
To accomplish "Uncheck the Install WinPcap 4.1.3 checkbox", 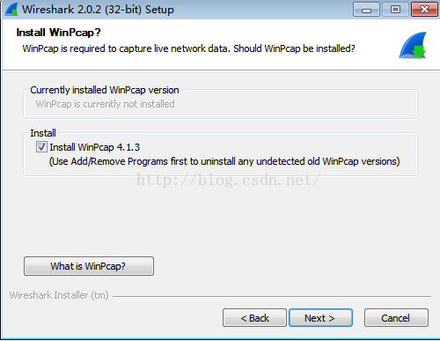I will tap(41, 146).
